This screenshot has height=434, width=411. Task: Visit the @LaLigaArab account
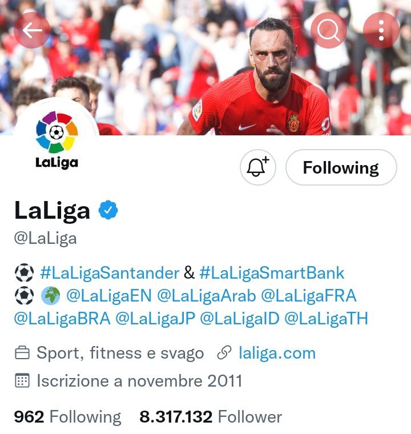207,296
